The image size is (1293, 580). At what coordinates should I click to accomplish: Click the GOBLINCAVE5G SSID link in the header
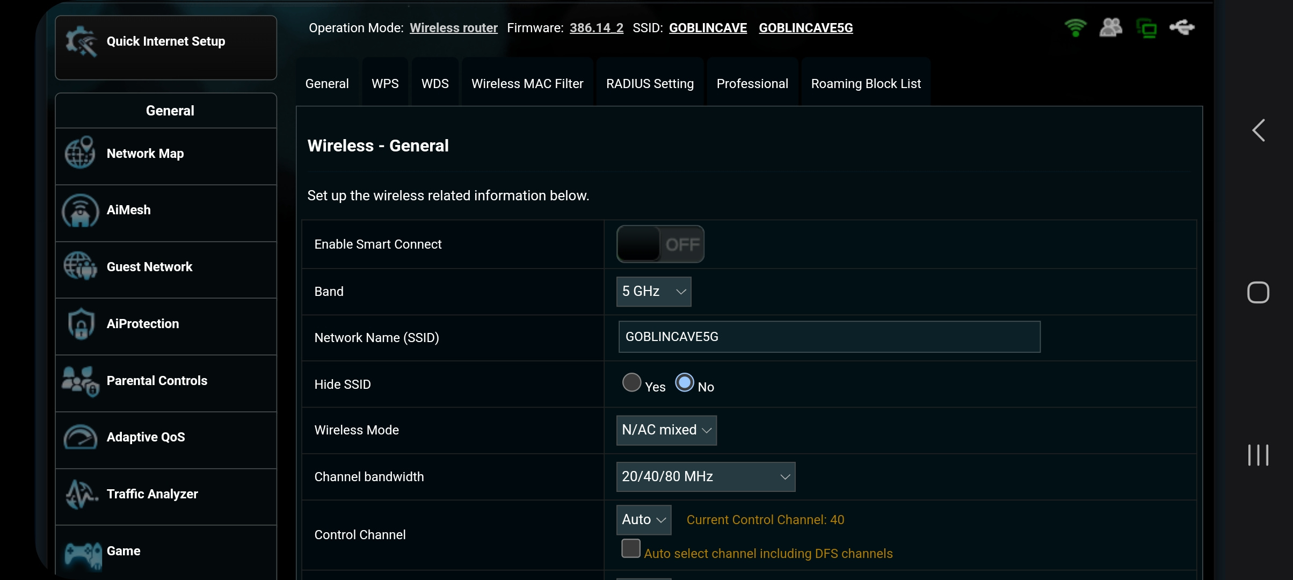pos(805,28)
